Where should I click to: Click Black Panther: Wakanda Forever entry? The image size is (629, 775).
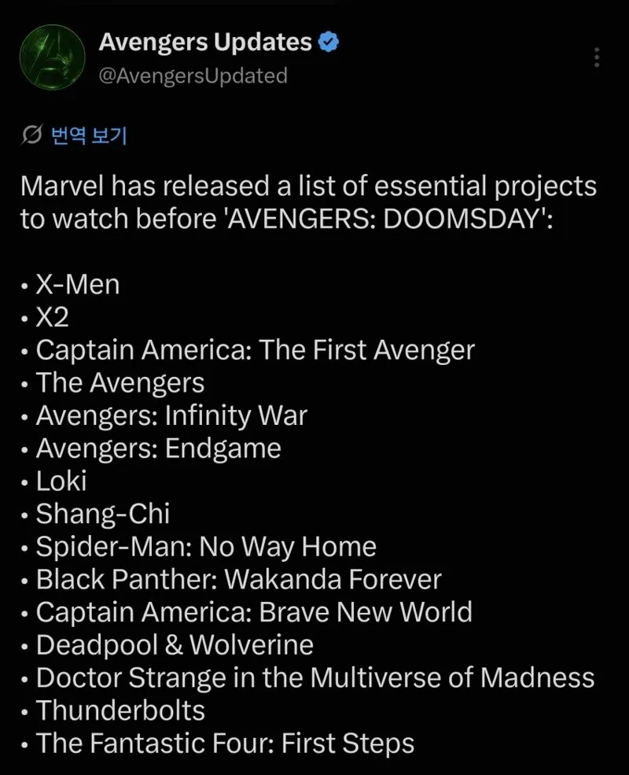238,579
